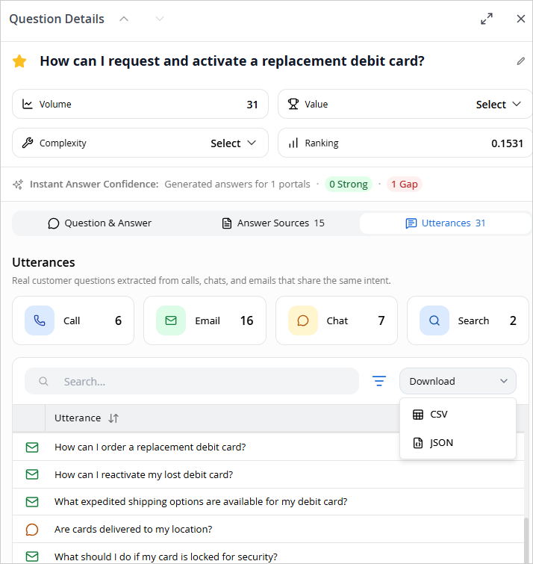Select row 'How can I reactivate my lost debit card?'
Image resolution: width=533 pixels, height=564 pixels.
point(268,475)
